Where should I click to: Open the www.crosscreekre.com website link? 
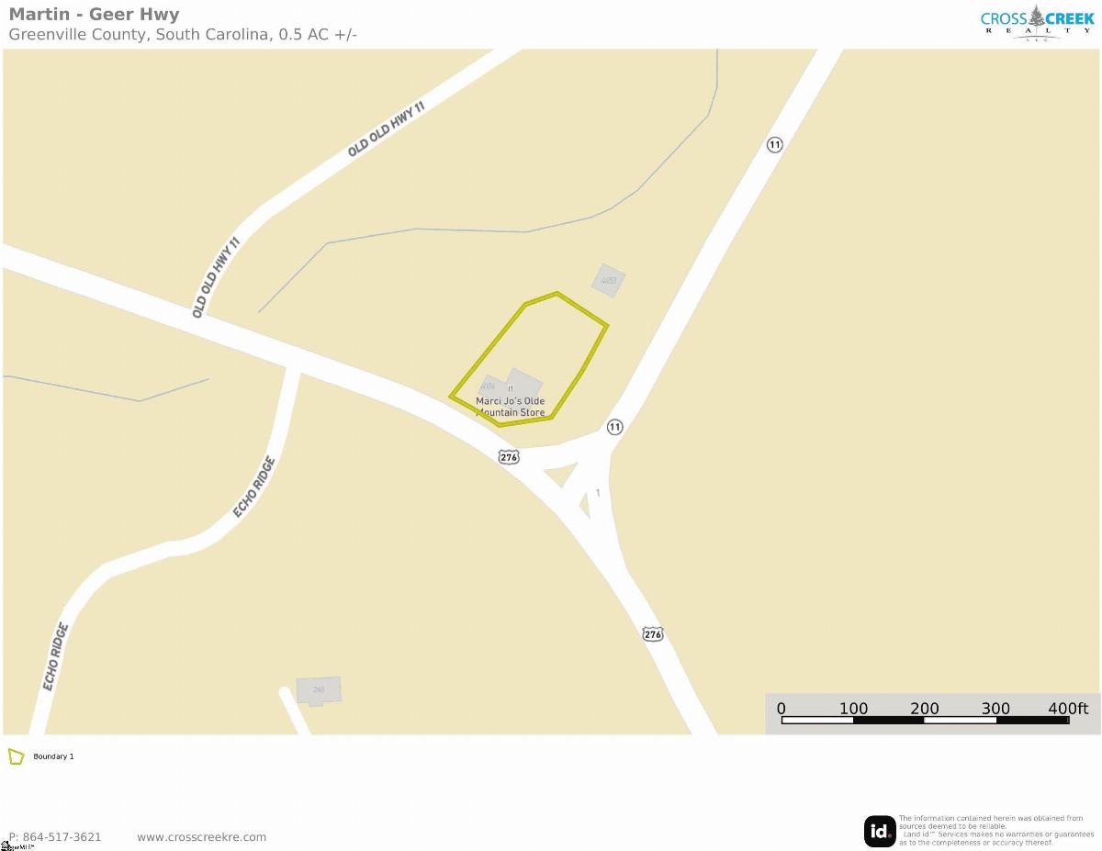(x=201, y=836)
